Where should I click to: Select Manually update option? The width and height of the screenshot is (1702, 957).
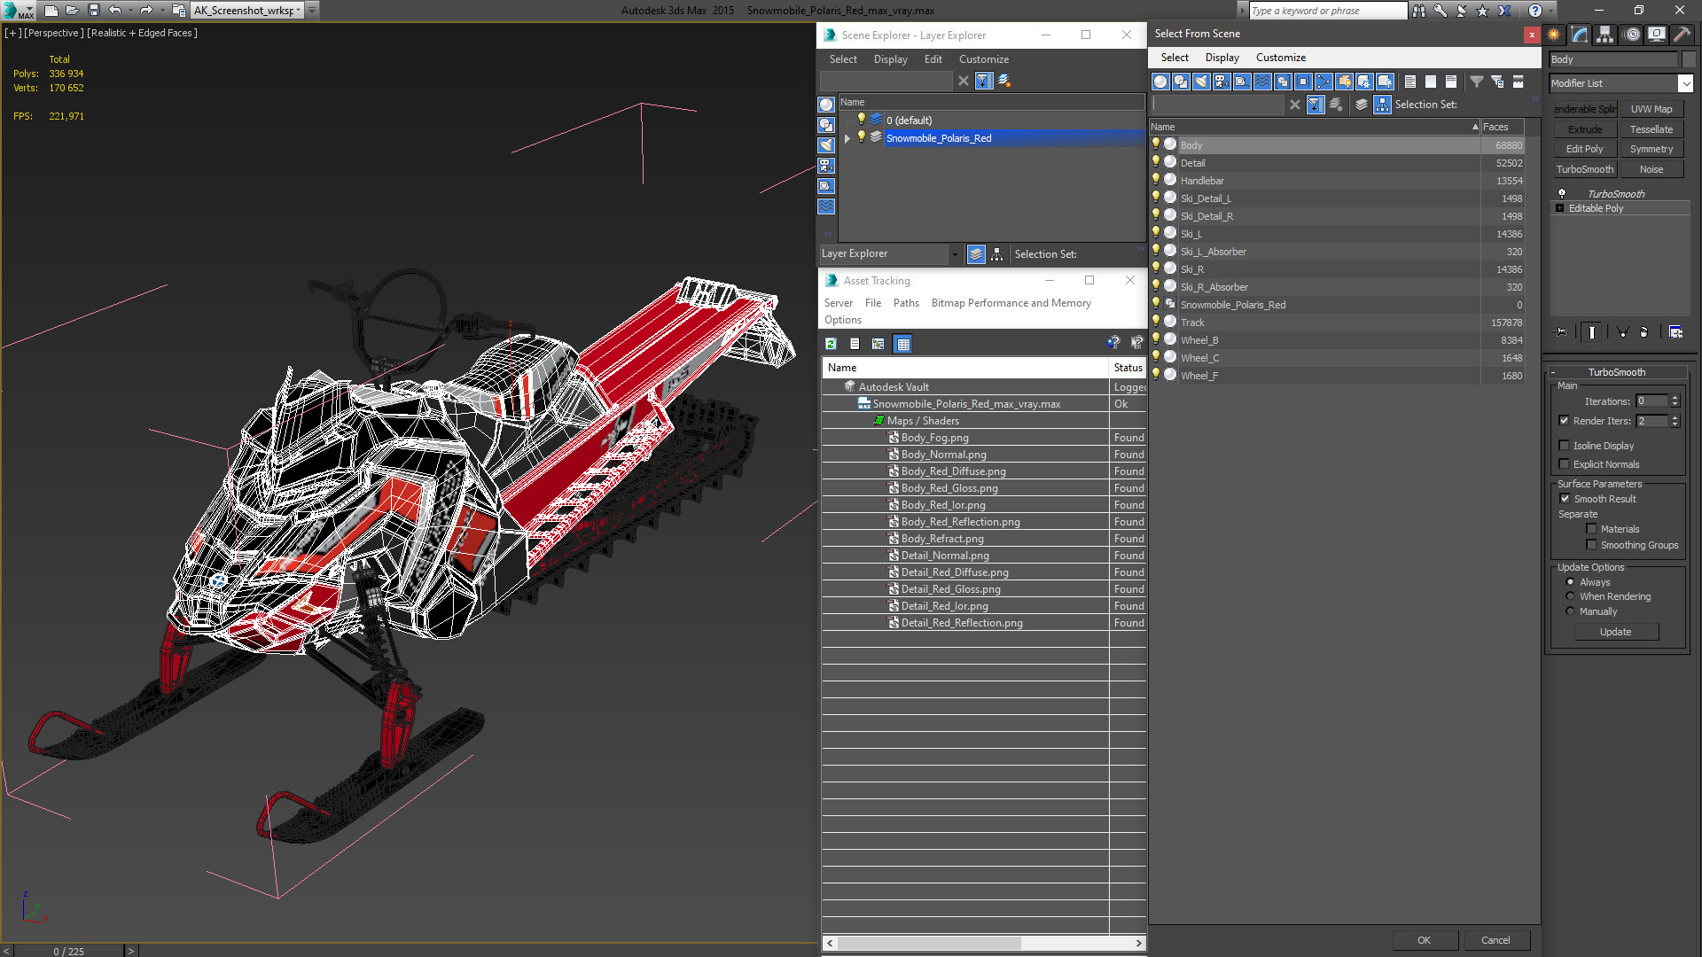[1570, 611]
